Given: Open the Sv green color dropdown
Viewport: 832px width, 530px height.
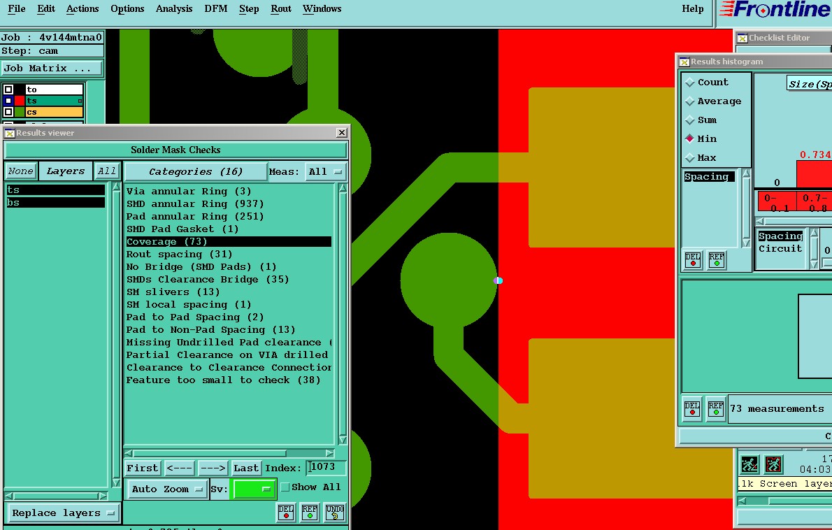Looking at the screenshot, I should tap(254, 489).
